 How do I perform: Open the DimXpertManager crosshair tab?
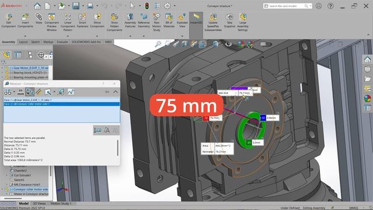pyautogui.click(x=41, y=55)
